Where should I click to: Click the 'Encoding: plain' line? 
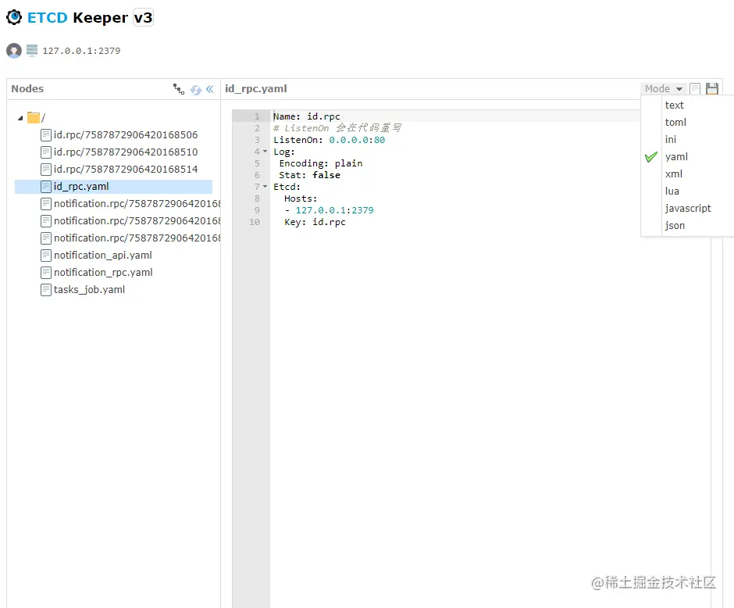pyautogui.click(x=321, y=163)
